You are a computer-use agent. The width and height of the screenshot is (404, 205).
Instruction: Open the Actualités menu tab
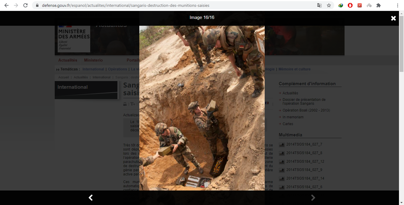coord(68,60)
